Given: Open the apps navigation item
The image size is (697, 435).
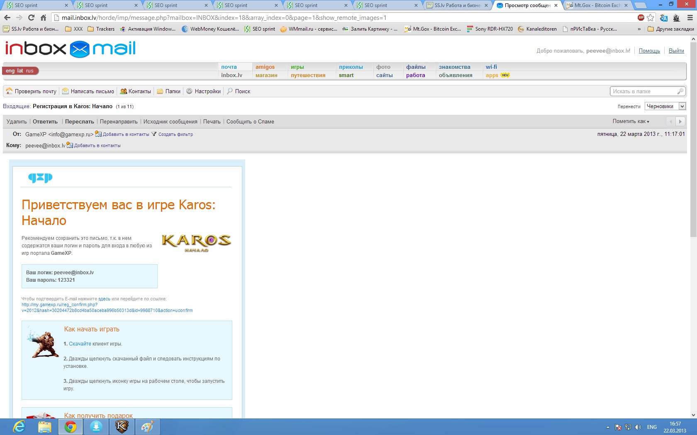Looking at the screenshot, I should pyautogui.click(x=492, y=75).
